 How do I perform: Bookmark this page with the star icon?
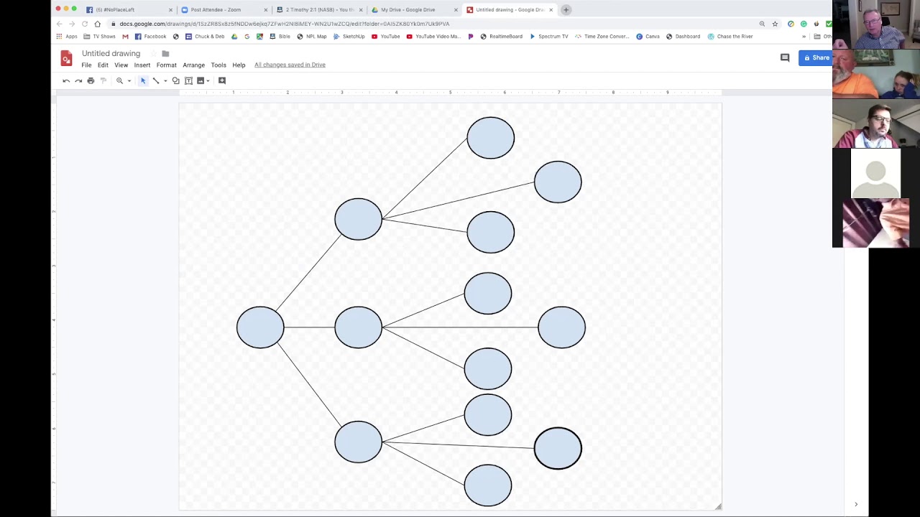tap(775, 24)
